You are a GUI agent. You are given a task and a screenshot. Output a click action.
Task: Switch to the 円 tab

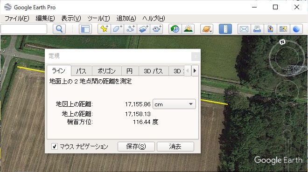pos(130,71)
